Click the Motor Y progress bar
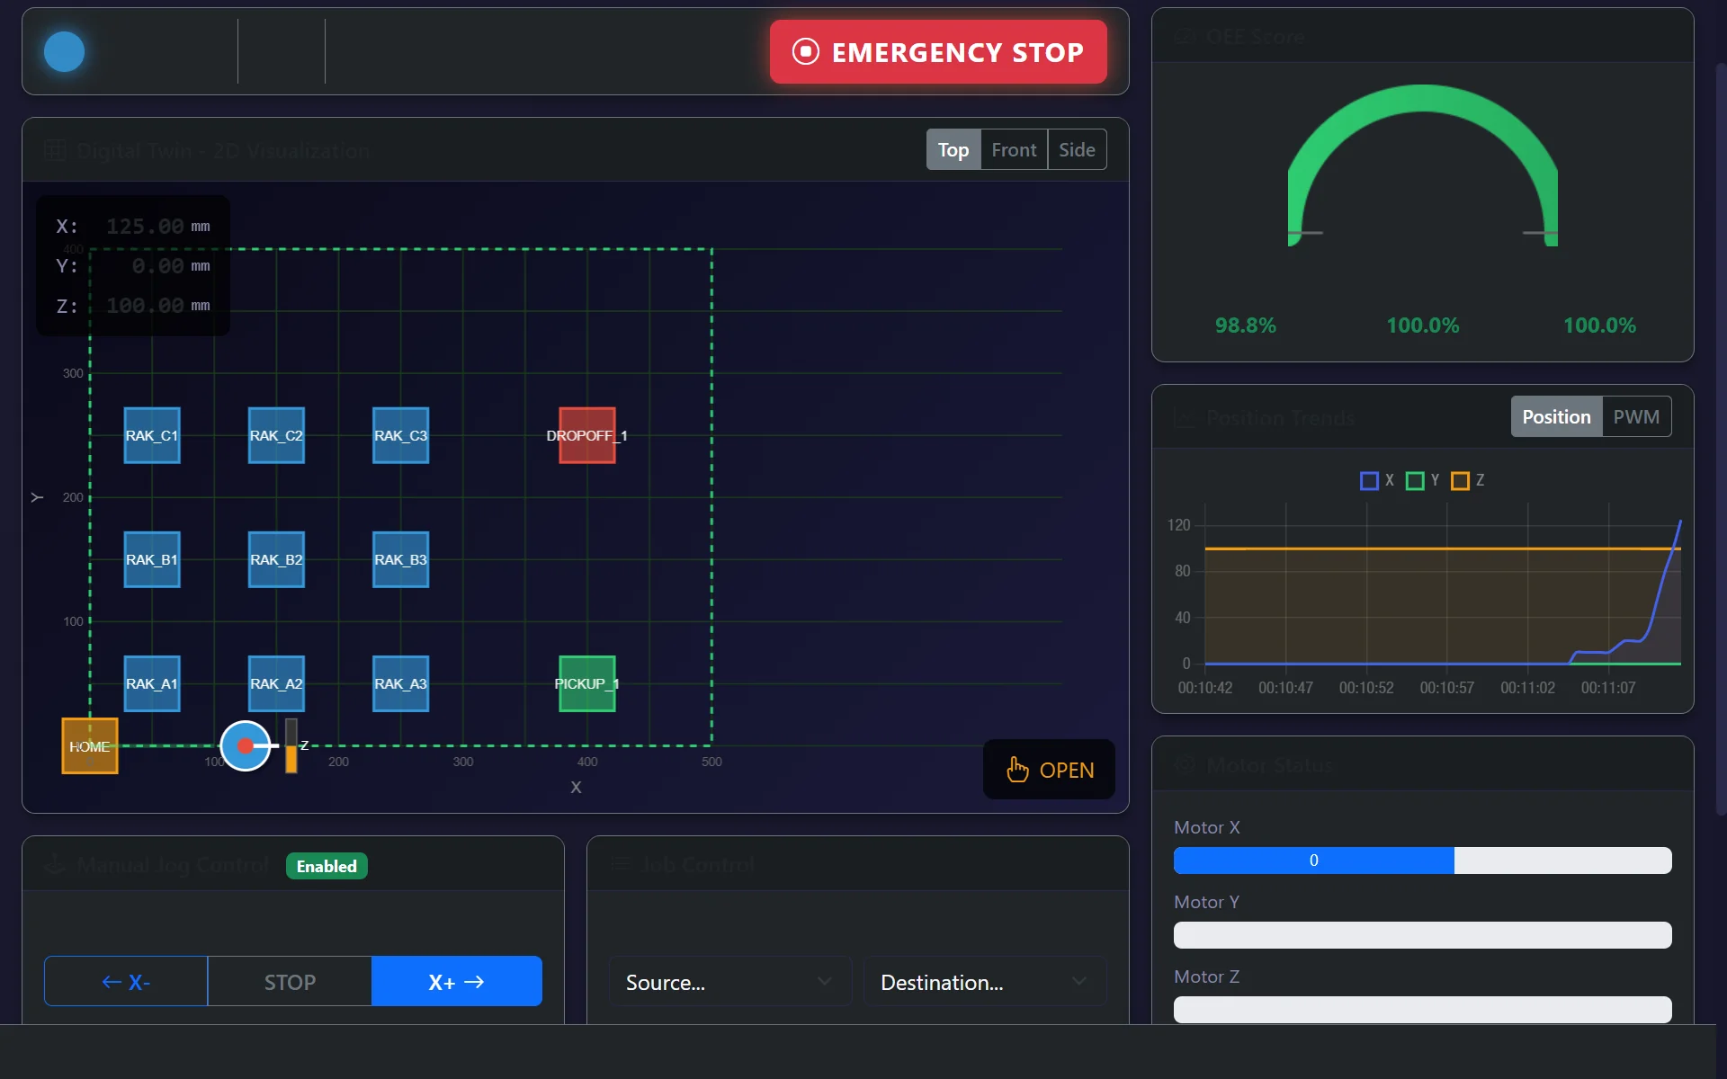Screen dimensions: 1727x1079 coord(1423,935)
